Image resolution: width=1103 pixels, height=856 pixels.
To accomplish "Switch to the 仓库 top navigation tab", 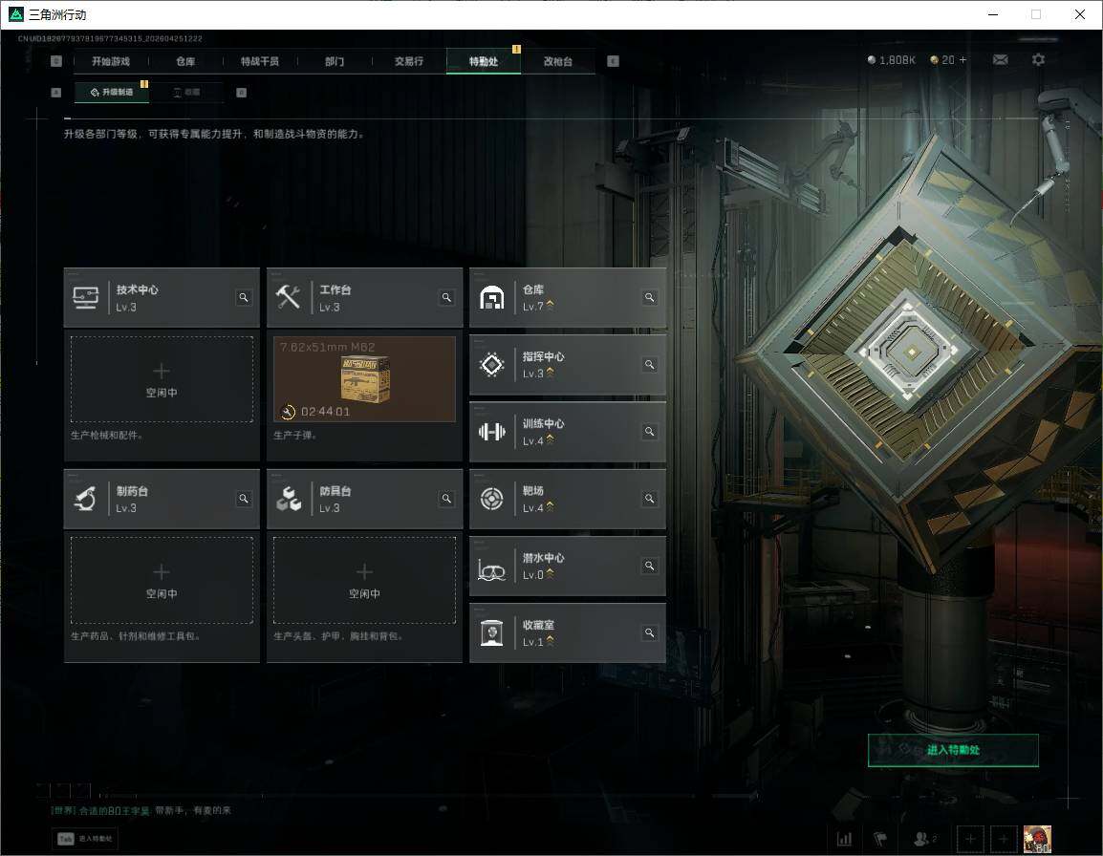I will (x=185, y=61).
